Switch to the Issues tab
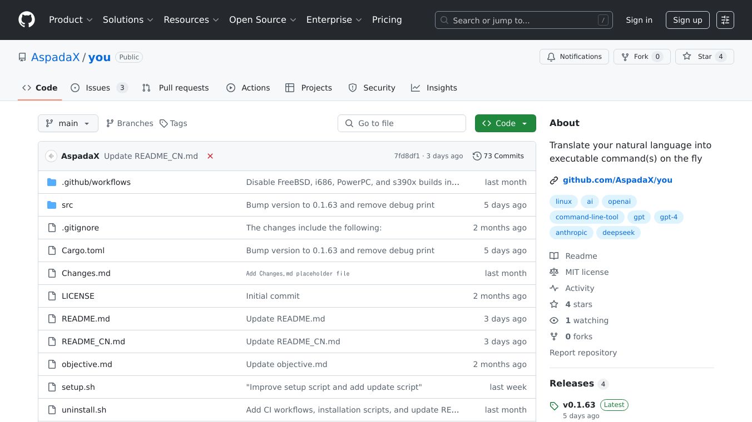The width and height of the screenshot is (752, 422). tap(98, 88)
